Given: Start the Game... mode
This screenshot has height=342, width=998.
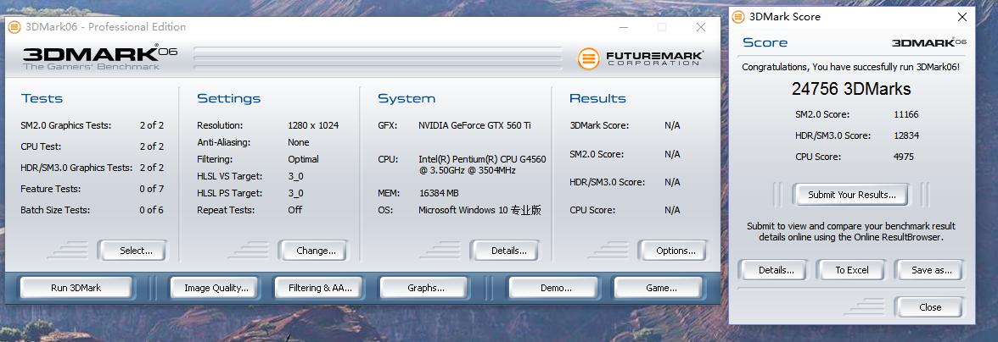Looking at the screenshot, I should click(x=660, y=288).
